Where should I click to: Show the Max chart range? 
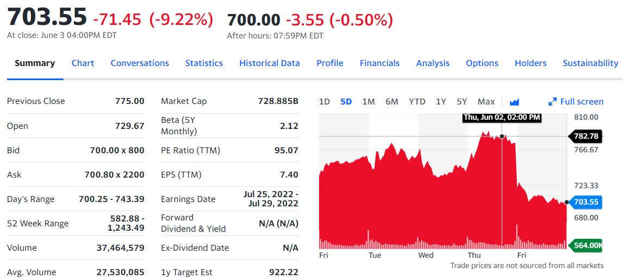(486, 102)
